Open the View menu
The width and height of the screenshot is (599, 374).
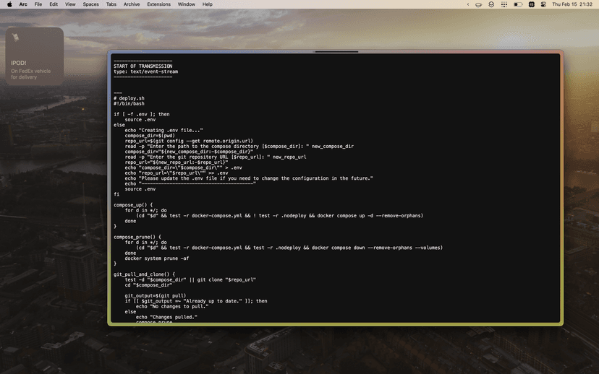(70, 4)
